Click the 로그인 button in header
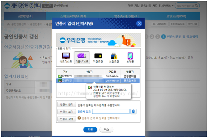 coord(47,6)
